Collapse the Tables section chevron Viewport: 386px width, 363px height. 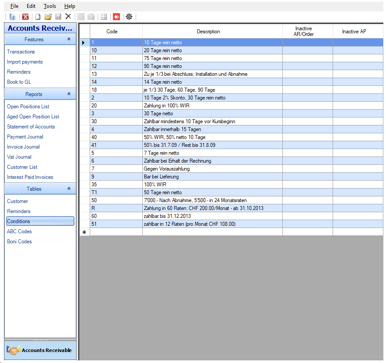click(69, 189)
